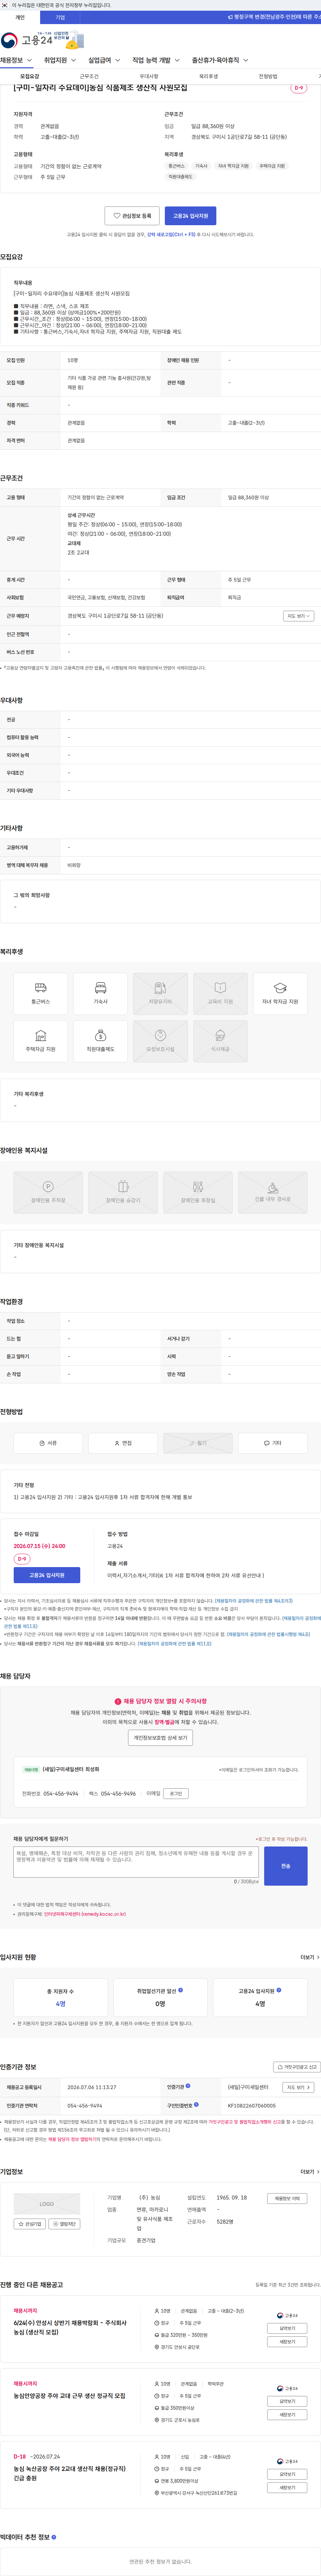The image size is (321, 2576).
Task: Click the heart 관심정보 등록 button
Action: coord(132,216)
